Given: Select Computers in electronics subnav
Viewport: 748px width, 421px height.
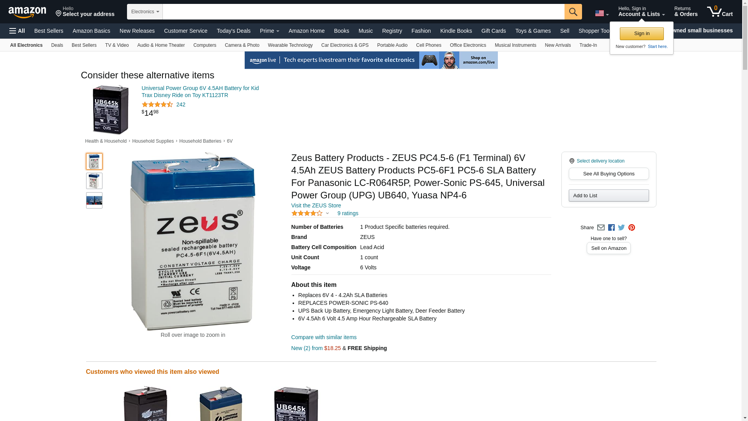Looking at the screenshot, I should tap(205, 45).
